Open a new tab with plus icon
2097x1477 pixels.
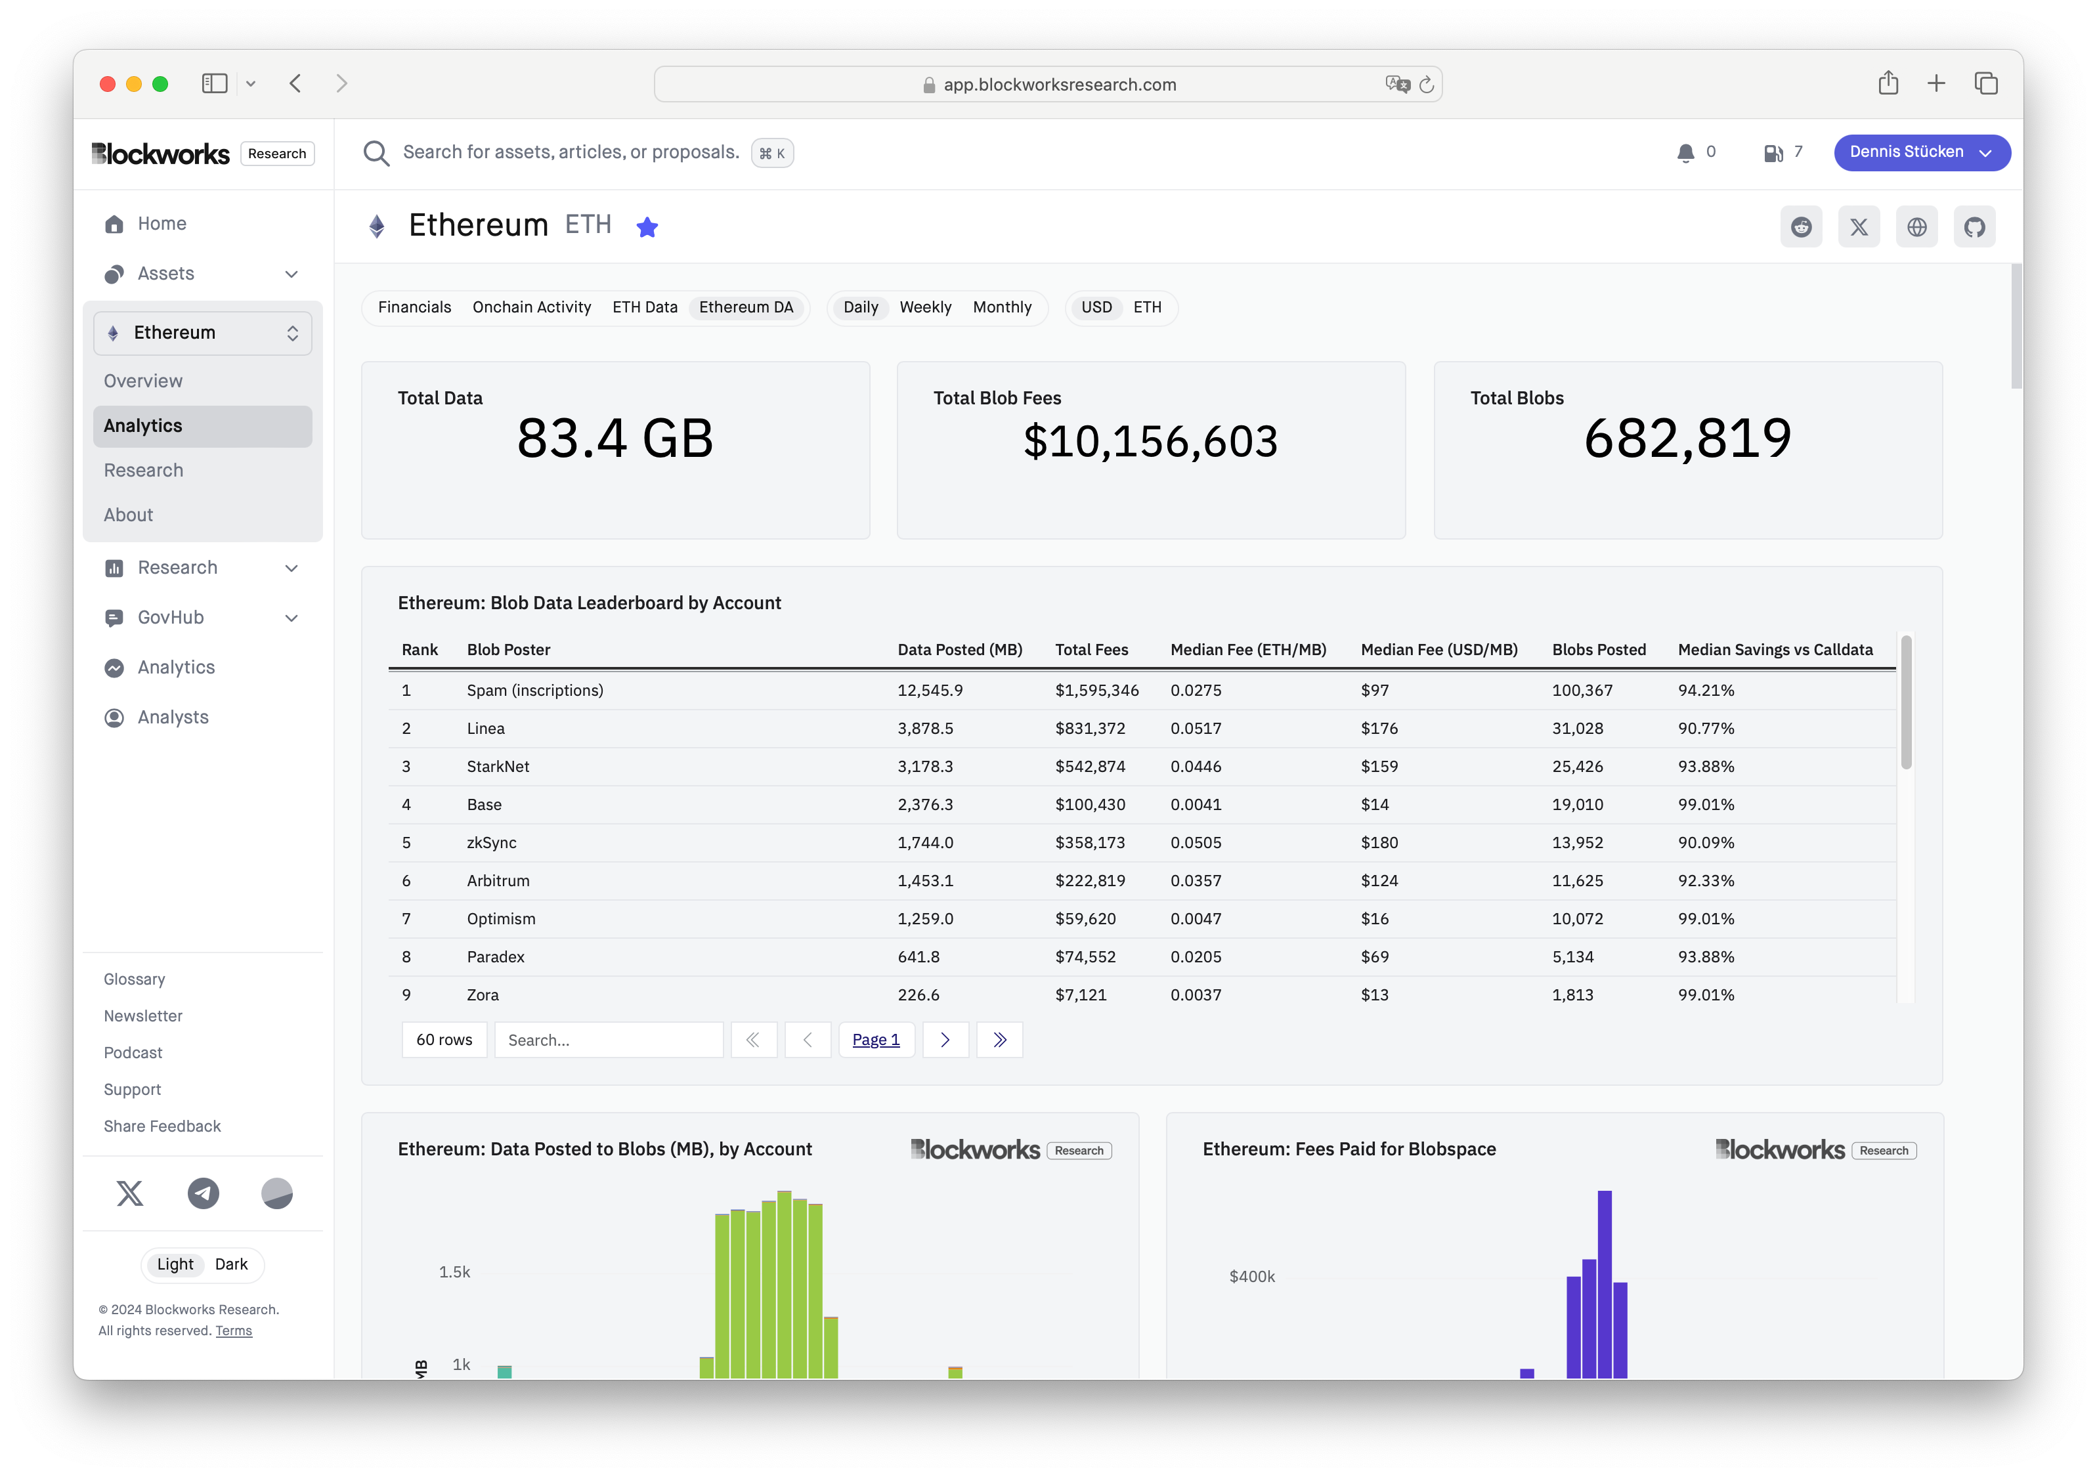tap(1936, 84)
